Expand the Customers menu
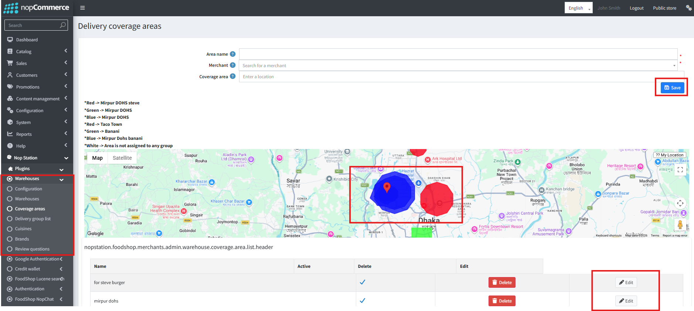Viewport: 694px width, 311px height. [x=37, y=75]
